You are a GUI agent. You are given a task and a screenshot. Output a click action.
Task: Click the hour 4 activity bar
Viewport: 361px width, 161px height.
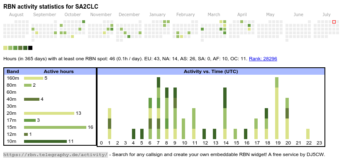134,134
